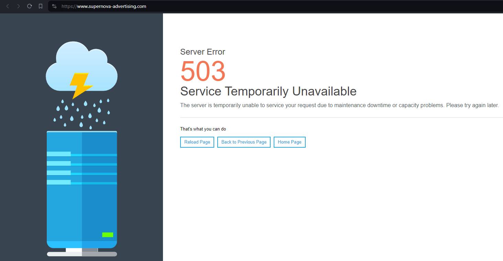Click the Server Error title text

click(x=203, y=52)
